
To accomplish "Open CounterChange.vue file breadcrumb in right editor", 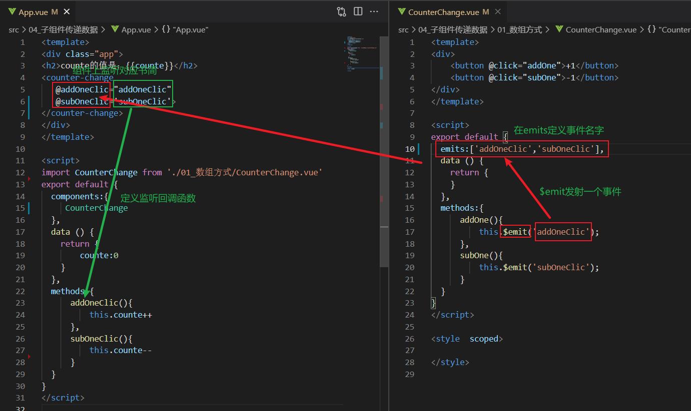I will 596,29.
